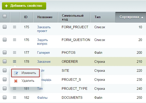
Task: Open the hamburger action menu for row 177
Action: (15, 52)
